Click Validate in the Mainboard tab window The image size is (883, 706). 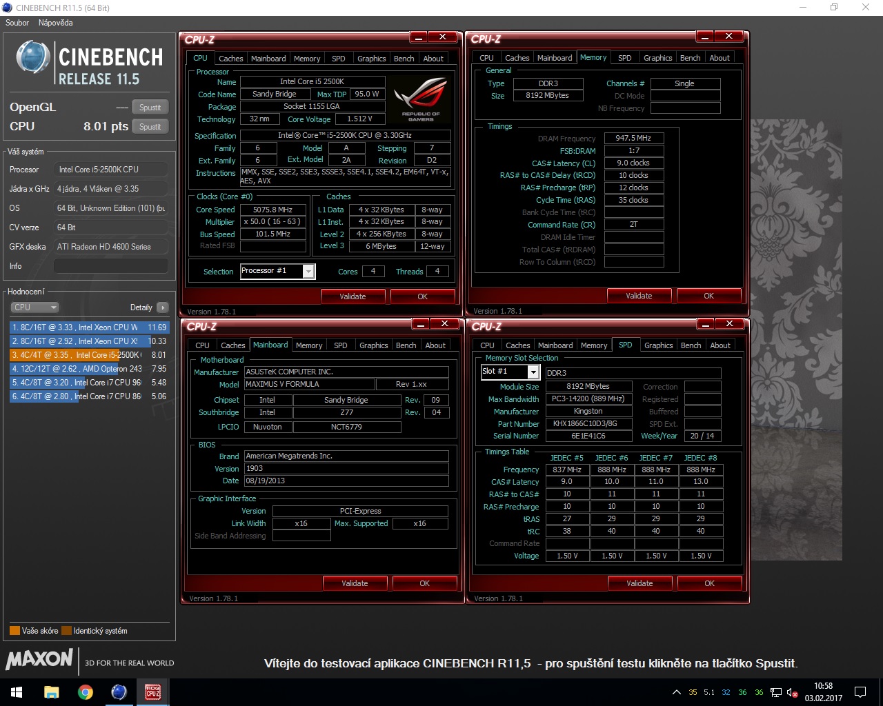click(x=355, y=583)
